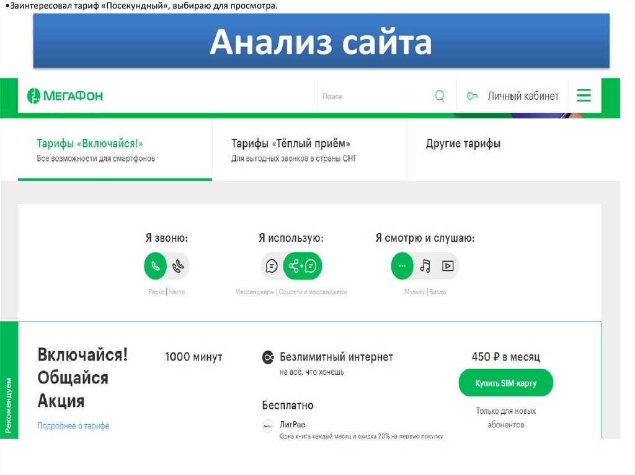The height and width of the screenshot is (475, 635).
Task: Select the frequent calls phone toggle
Action: click(x=178, y=266)
